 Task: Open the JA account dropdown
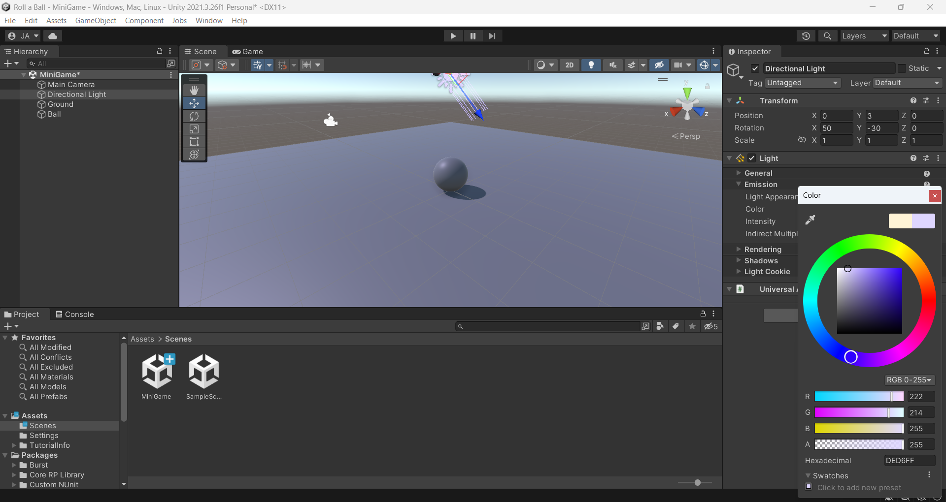(x=23, y=36)
